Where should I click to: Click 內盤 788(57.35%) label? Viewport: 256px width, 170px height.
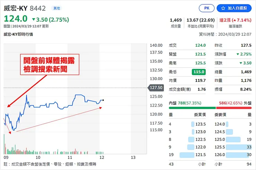point(185,103)
